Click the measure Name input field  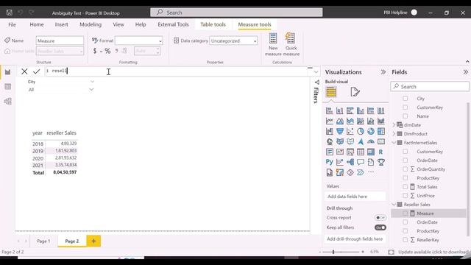coord(60,40)
